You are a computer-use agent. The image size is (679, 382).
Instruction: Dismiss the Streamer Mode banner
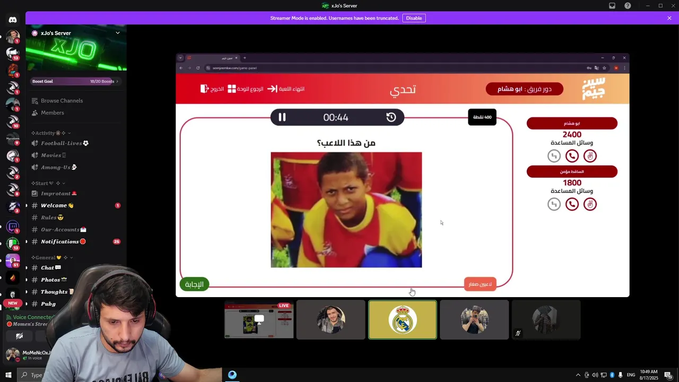[669, 18]
